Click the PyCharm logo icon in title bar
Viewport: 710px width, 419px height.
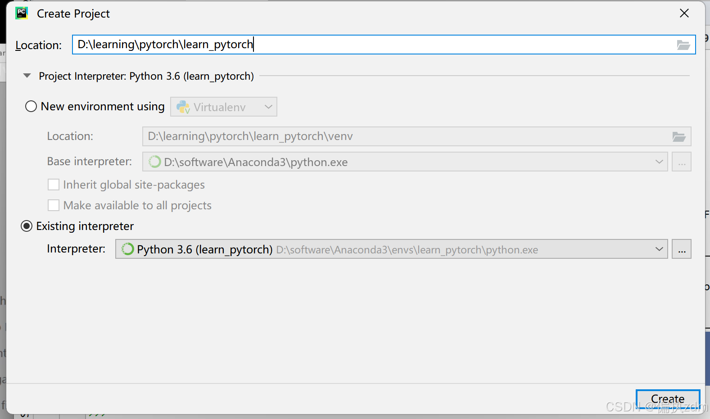(22, 13)
